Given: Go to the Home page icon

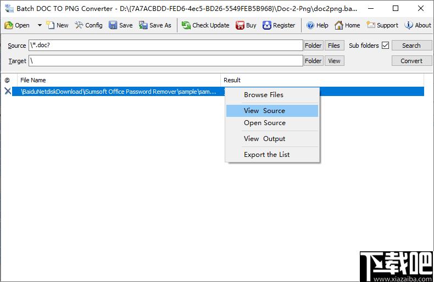Looking at the screenshot, I should tap(339, 25).
